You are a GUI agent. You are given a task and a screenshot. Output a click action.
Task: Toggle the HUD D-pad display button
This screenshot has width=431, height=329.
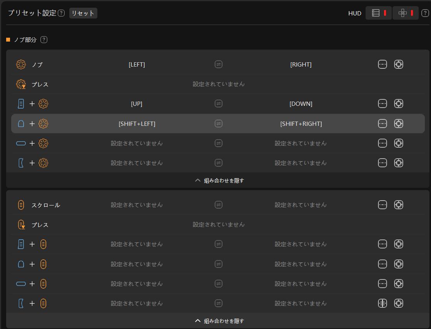click(406, 13)
